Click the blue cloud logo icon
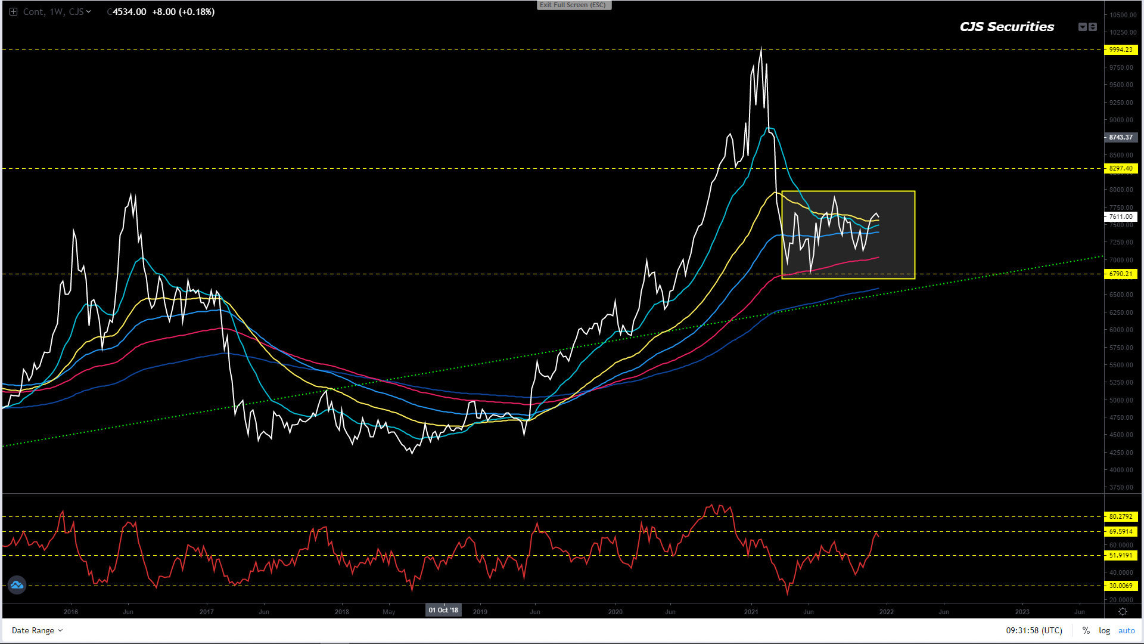1144x644 pixels. click(17, 585)
